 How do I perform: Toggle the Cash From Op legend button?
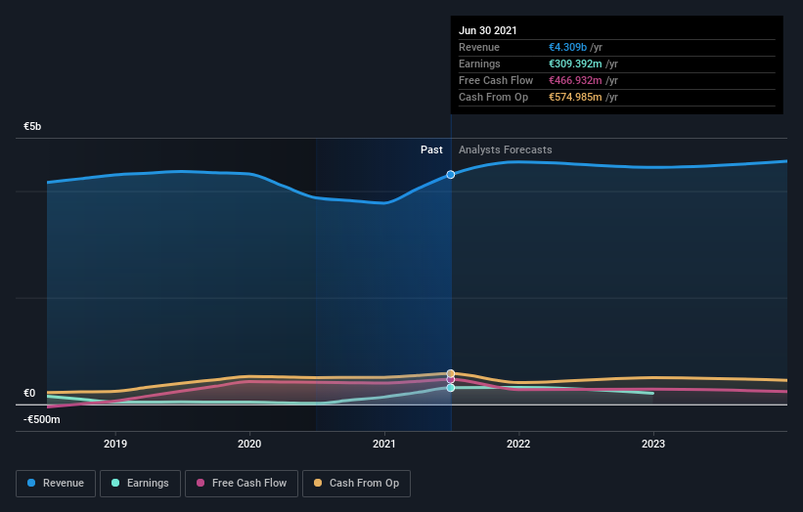[356, 484]
